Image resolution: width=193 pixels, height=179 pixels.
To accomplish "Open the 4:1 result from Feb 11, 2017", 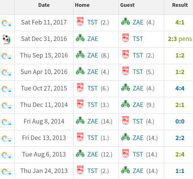I will click(180, 22).
